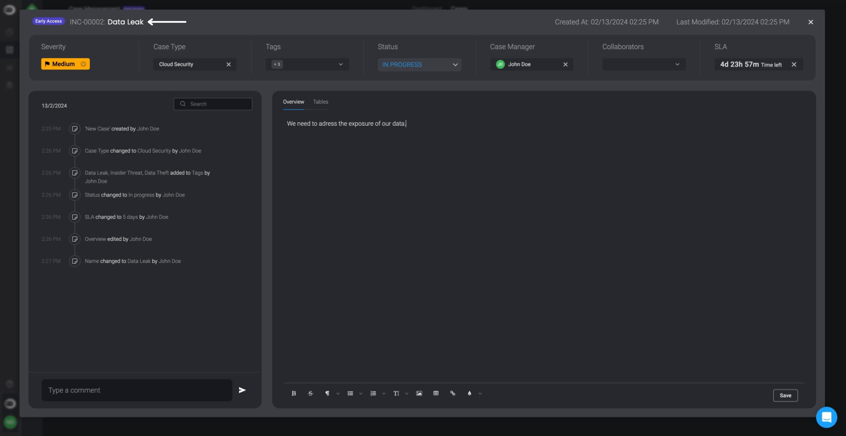The height and width of the screenshot is (436, 846).
Task: Click the SLA changed activity icon
Action: pos(75,217)
